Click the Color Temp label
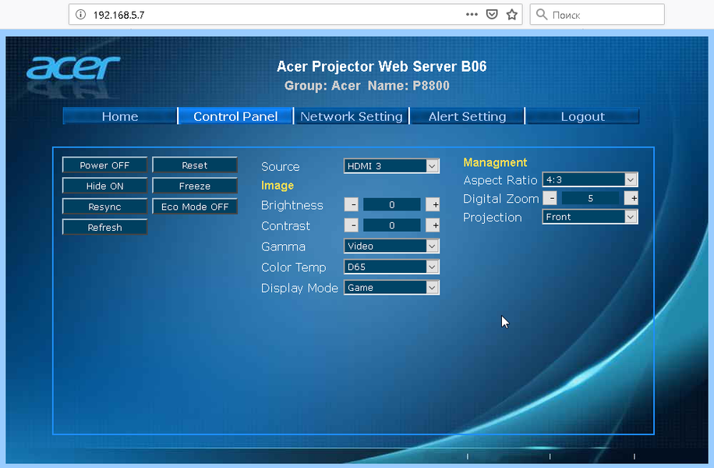Screen dimensions: 714x468 click(x=294, y=267)
